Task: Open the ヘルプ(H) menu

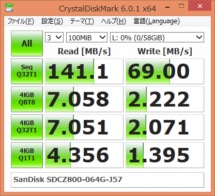Action: 114,21
